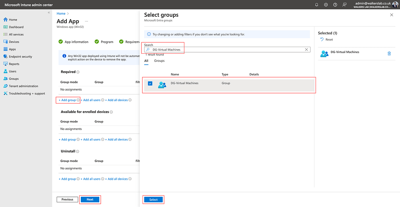Image resolution: width=400 pixels, height=207 pixels.
Task: Open Endpoint security in sidebar
Action: click(x=20, y=57)
